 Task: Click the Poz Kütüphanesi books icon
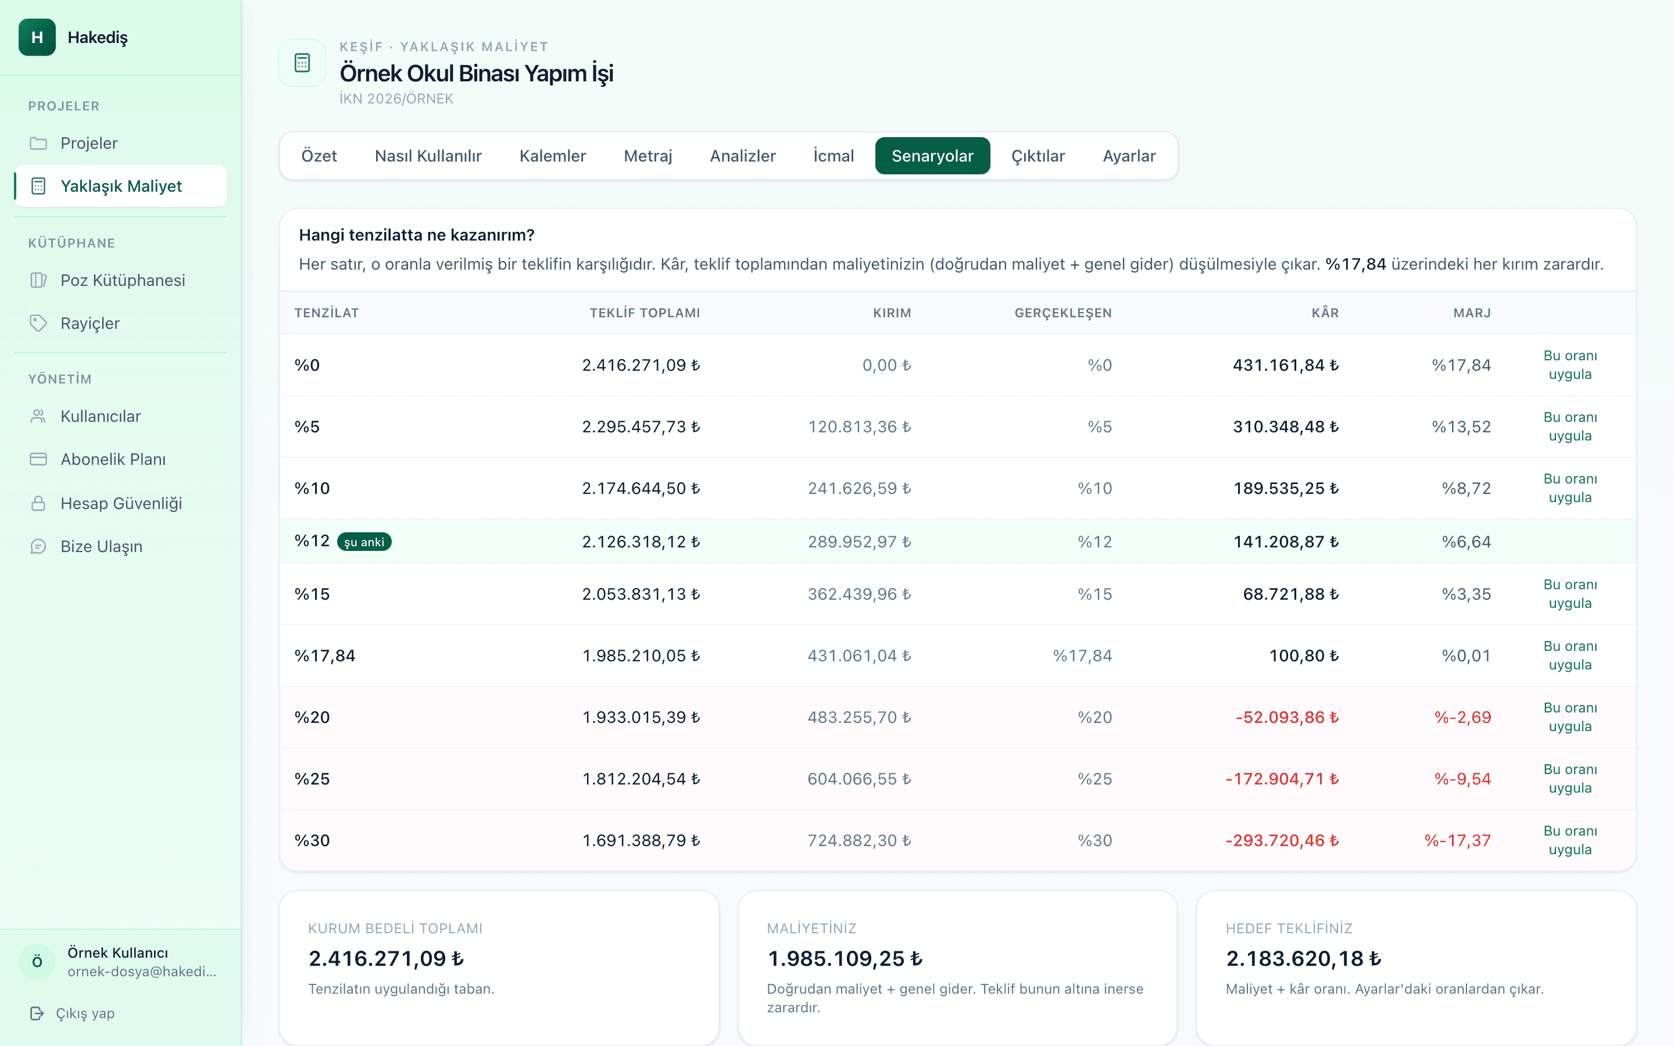tap(39, 280)
